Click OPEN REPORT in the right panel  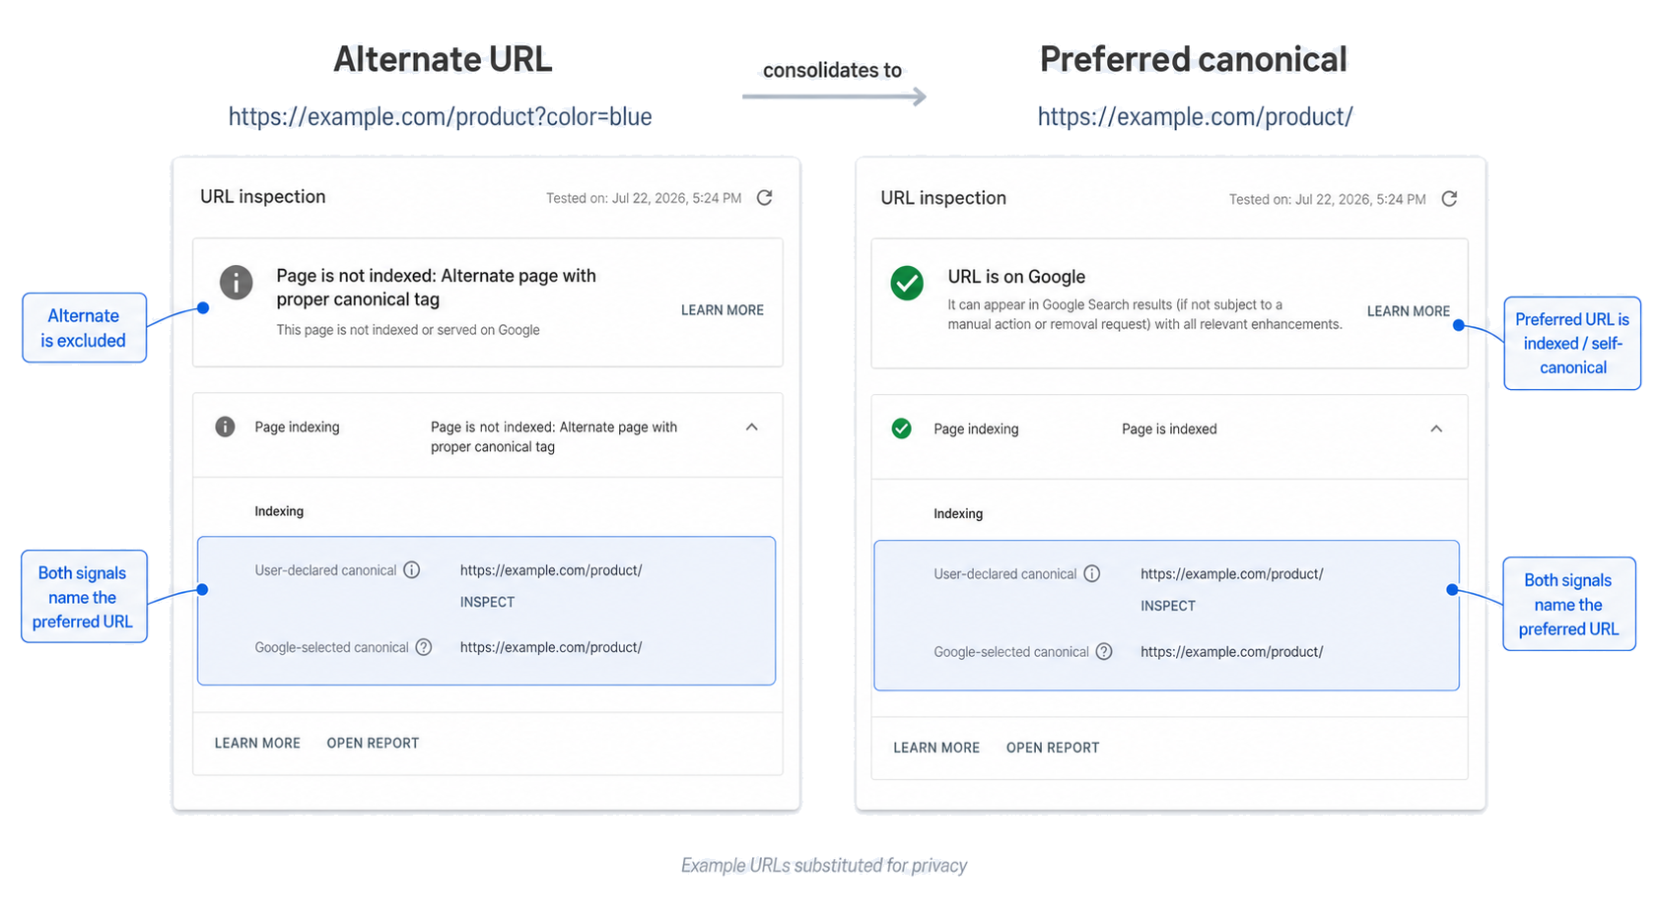tap(1053, 748)
